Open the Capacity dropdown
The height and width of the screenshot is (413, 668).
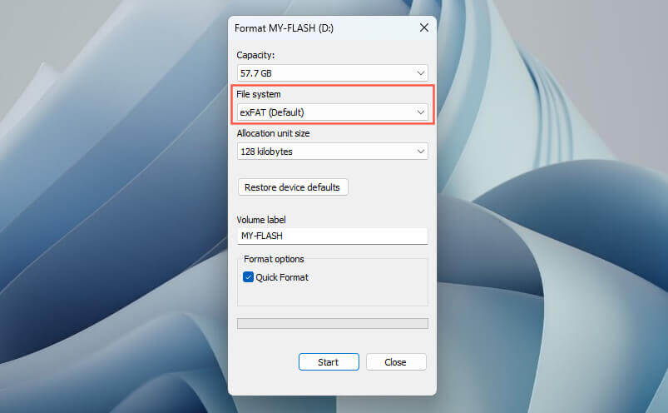[x=332, y=73]
